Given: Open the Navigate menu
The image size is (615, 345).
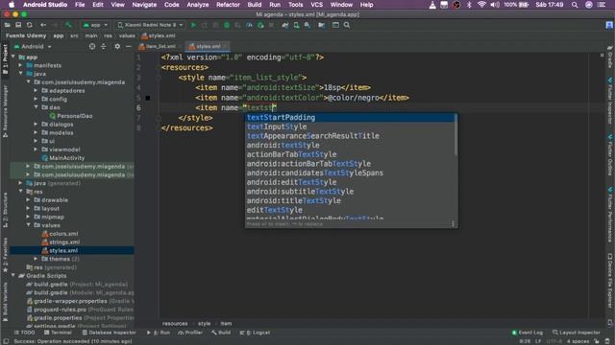Looking at the screenshot, I should [144, 5].
